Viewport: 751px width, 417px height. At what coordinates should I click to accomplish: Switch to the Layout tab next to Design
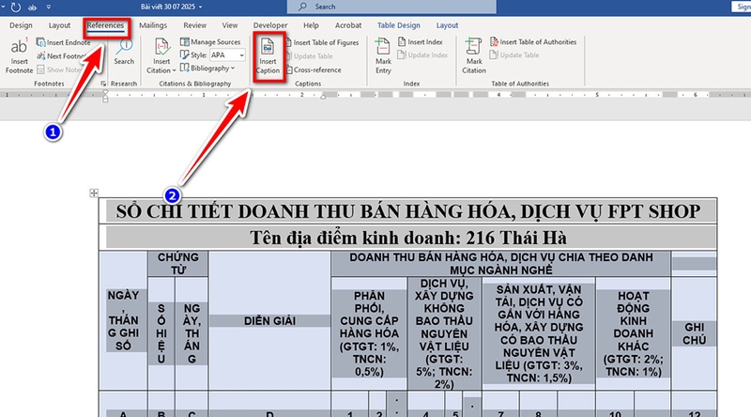tap(59, 25)
